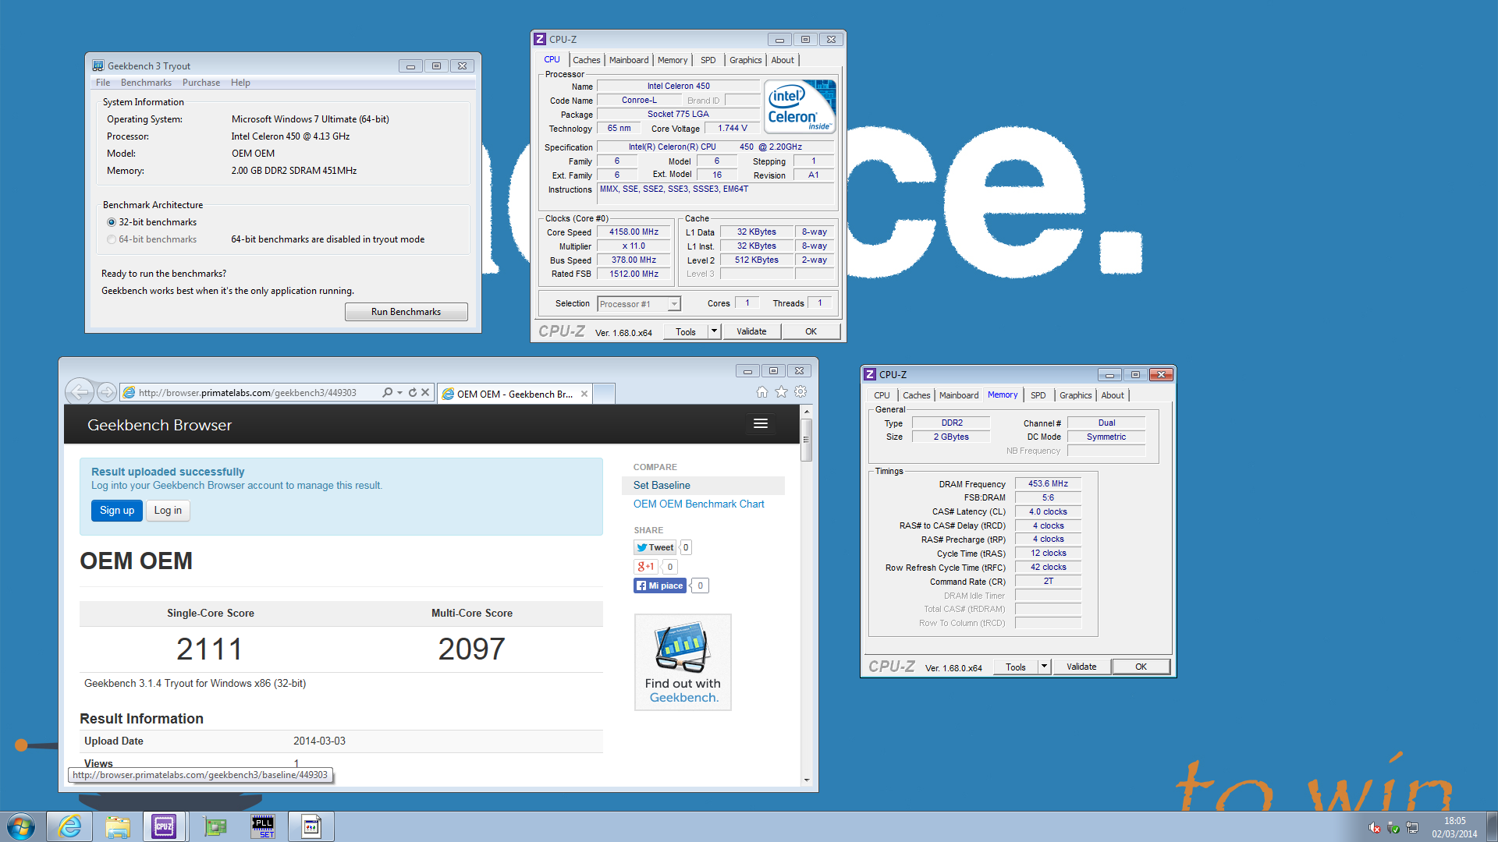Image resolution: width=1498 pixels, height=842 pixels.
Task: Go back in the browser
Action: pyautogui.click(x=79, y=392)
